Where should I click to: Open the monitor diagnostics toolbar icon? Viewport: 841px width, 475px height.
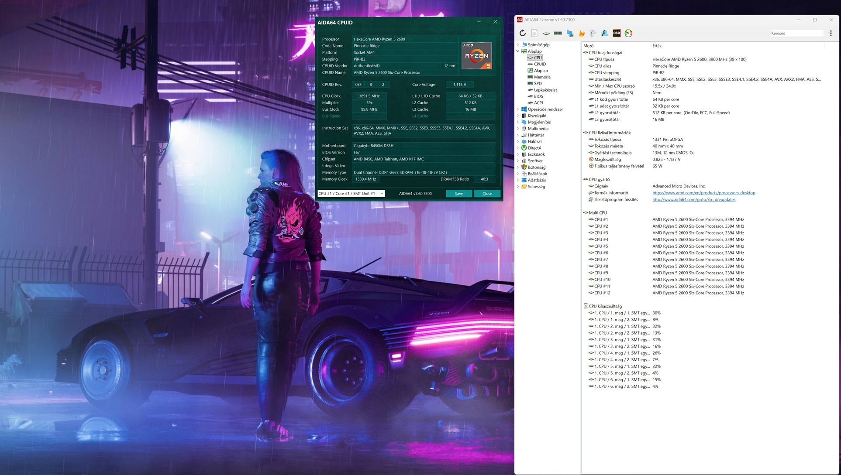(x=569, y=33)
